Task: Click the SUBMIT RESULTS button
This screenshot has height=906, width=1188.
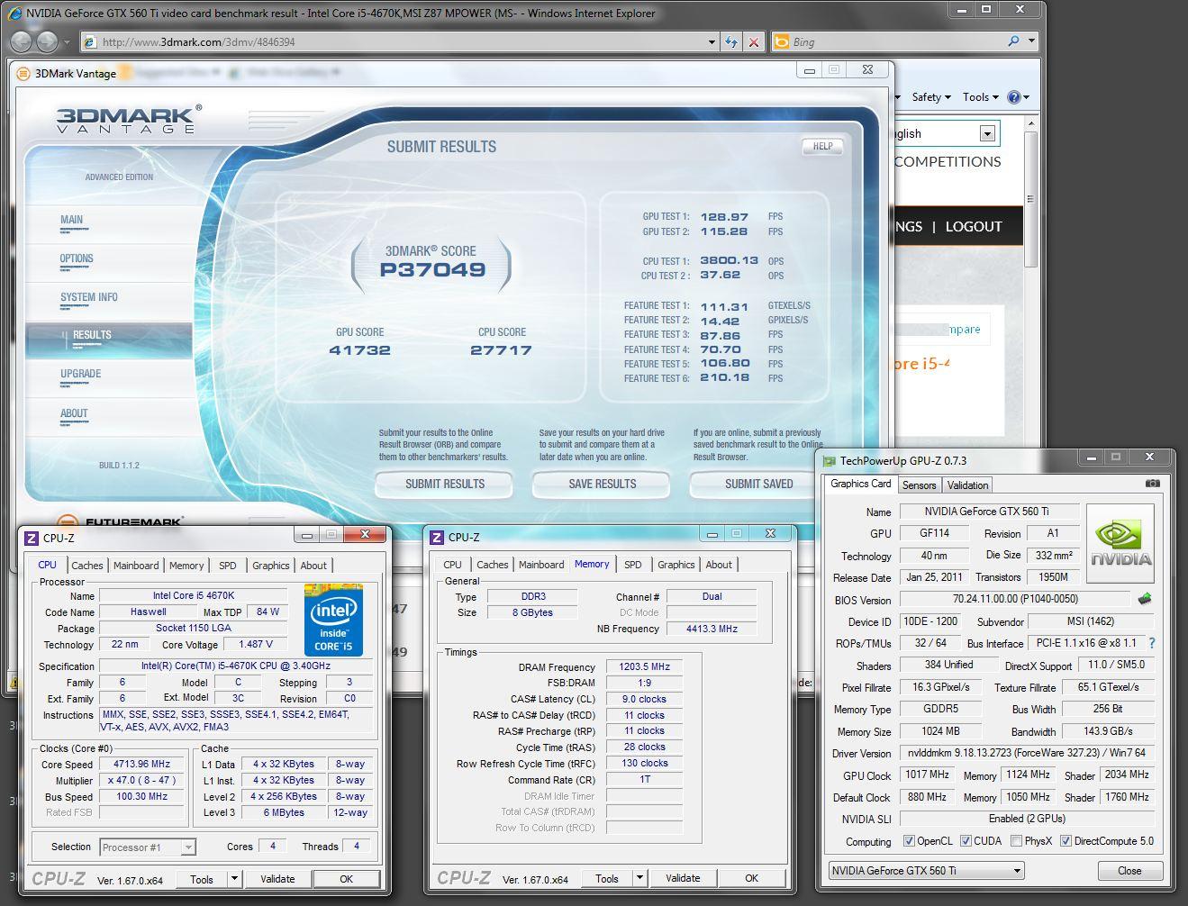Action: (x=444, y=484)
